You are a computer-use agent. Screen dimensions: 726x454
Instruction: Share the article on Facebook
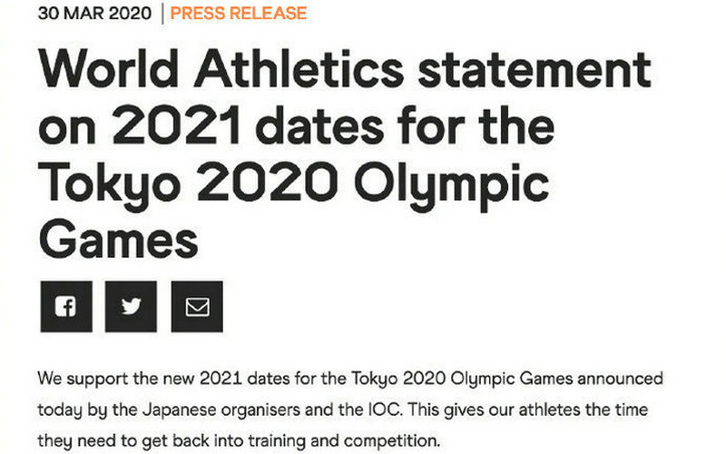tap(65, 307)
